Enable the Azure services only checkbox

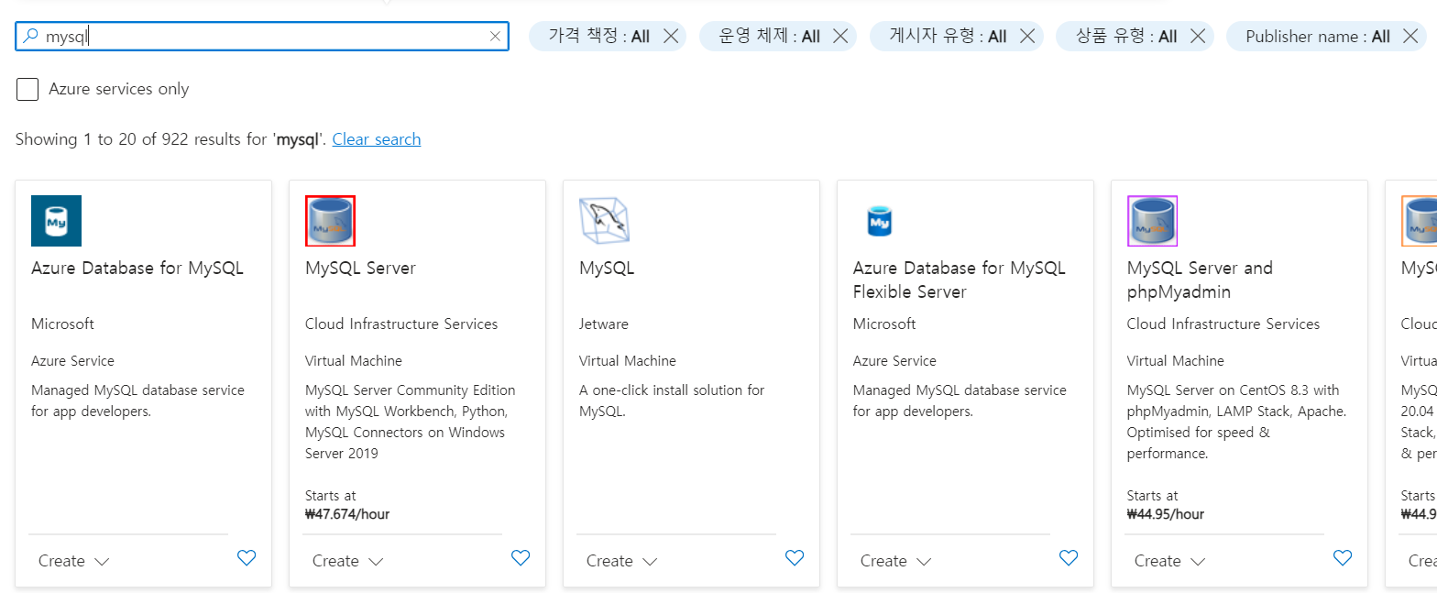(27, 90)
